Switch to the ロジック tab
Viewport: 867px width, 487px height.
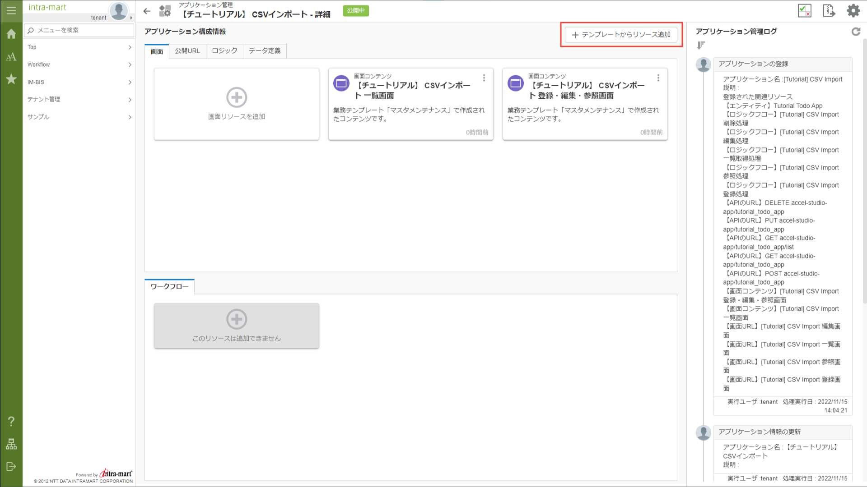224,51
